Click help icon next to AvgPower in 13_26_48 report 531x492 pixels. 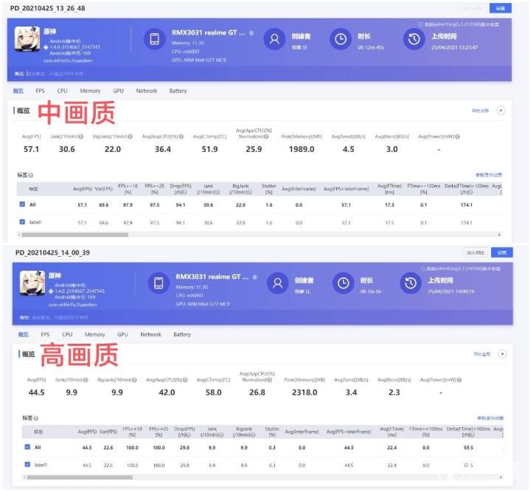(x=457, y=136)
